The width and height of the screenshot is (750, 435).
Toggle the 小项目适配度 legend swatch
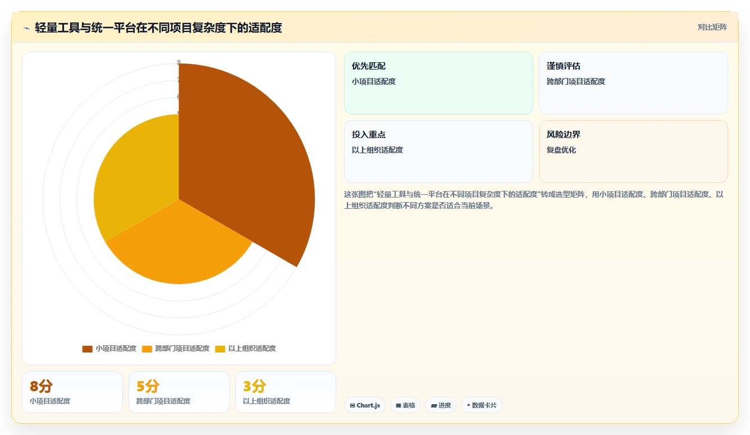(87, 349)
